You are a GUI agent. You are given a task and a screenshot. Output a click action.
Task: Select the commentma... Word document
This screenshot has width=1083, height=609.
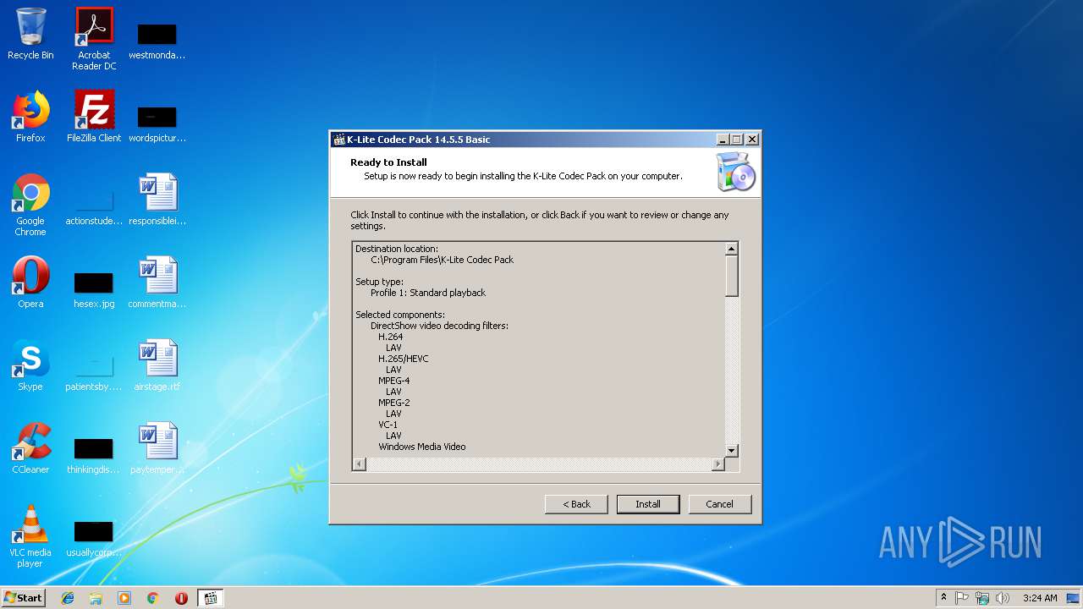pyautogui.click(x=157, y=283)
